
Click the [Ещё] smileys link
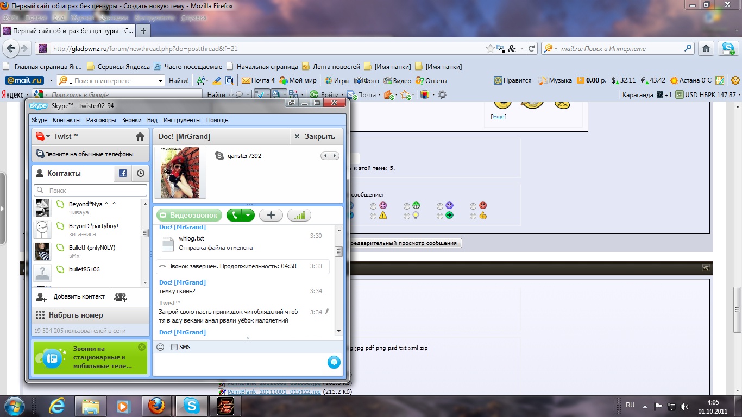498,116
